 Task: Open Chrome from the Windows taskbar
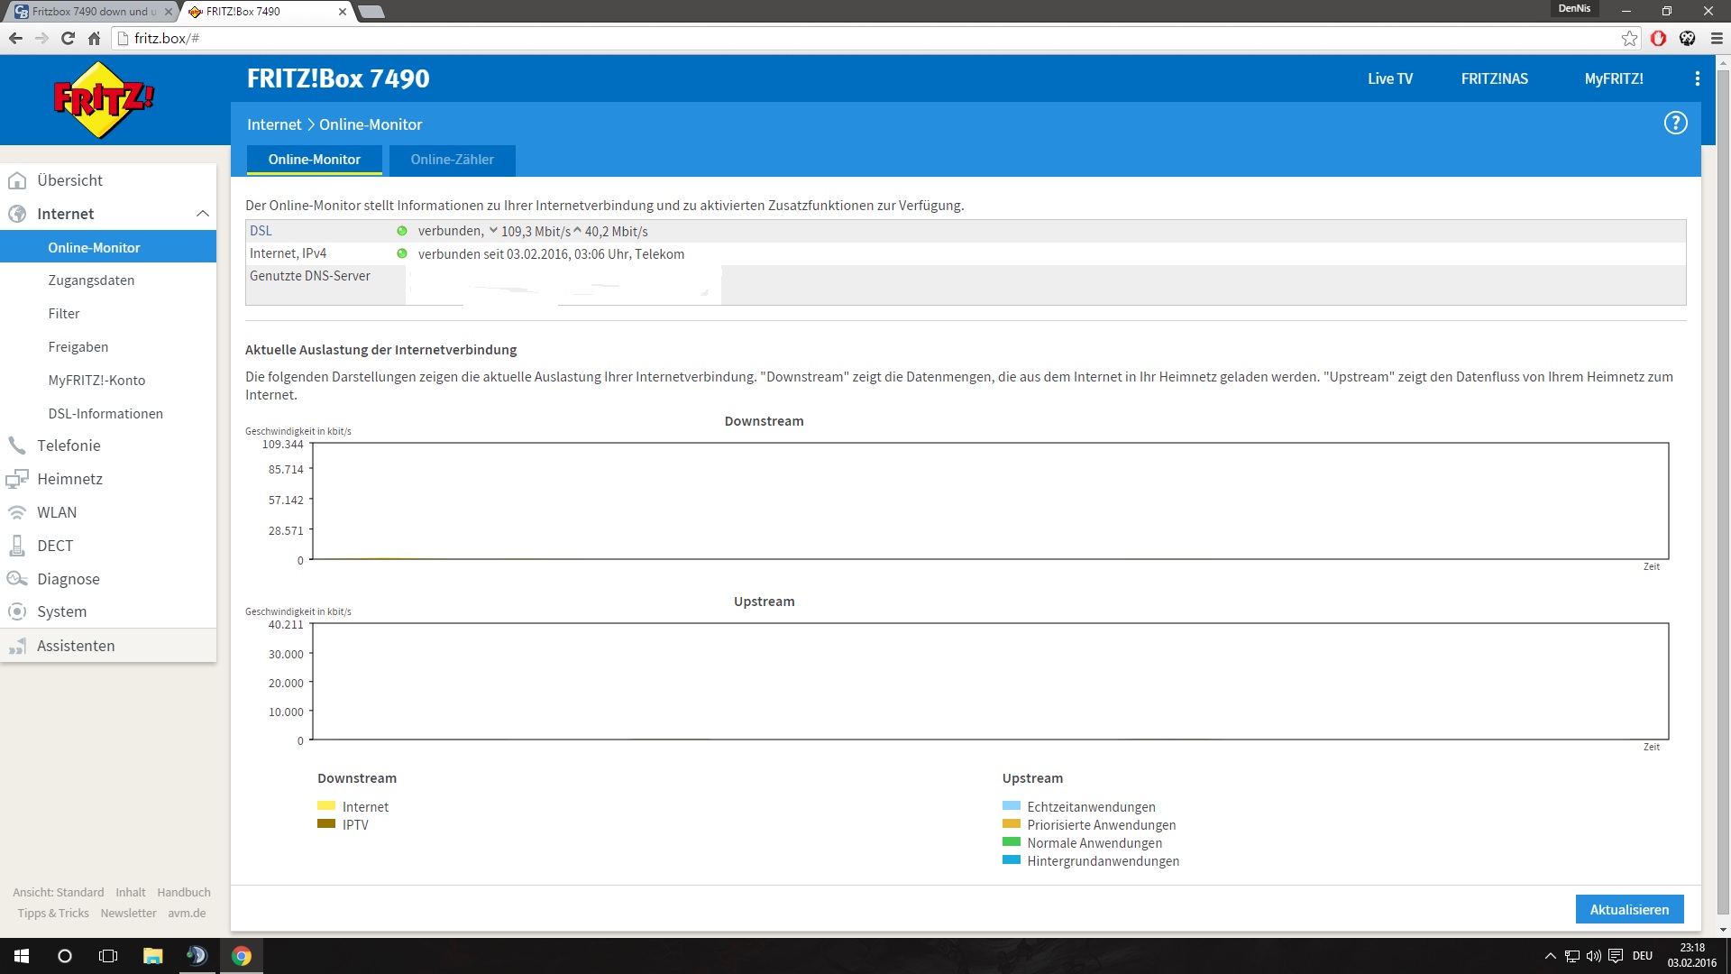tap(241, 956)
